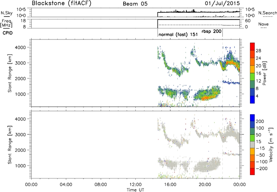Click the "CPID" label
The height and width of the screenshot is (192, 277).
[8, 33]
